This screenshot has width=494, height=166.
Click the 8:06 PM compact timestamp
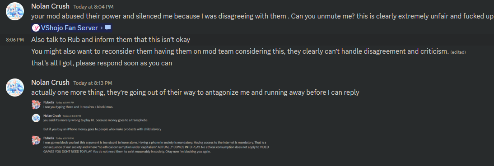tap(15, 40)
